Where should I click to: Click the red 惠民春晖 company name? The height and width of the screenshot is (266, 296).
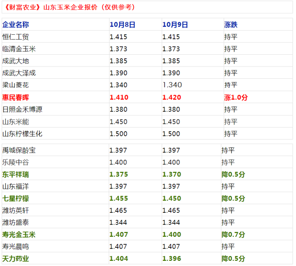pyautogui.click(x=16, y=98)
